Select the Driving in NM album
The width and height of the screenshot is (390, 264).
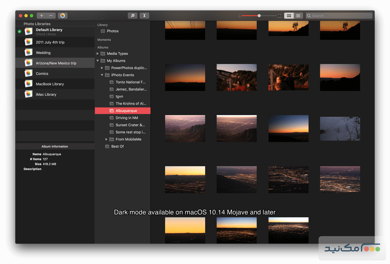pos(127,118)
